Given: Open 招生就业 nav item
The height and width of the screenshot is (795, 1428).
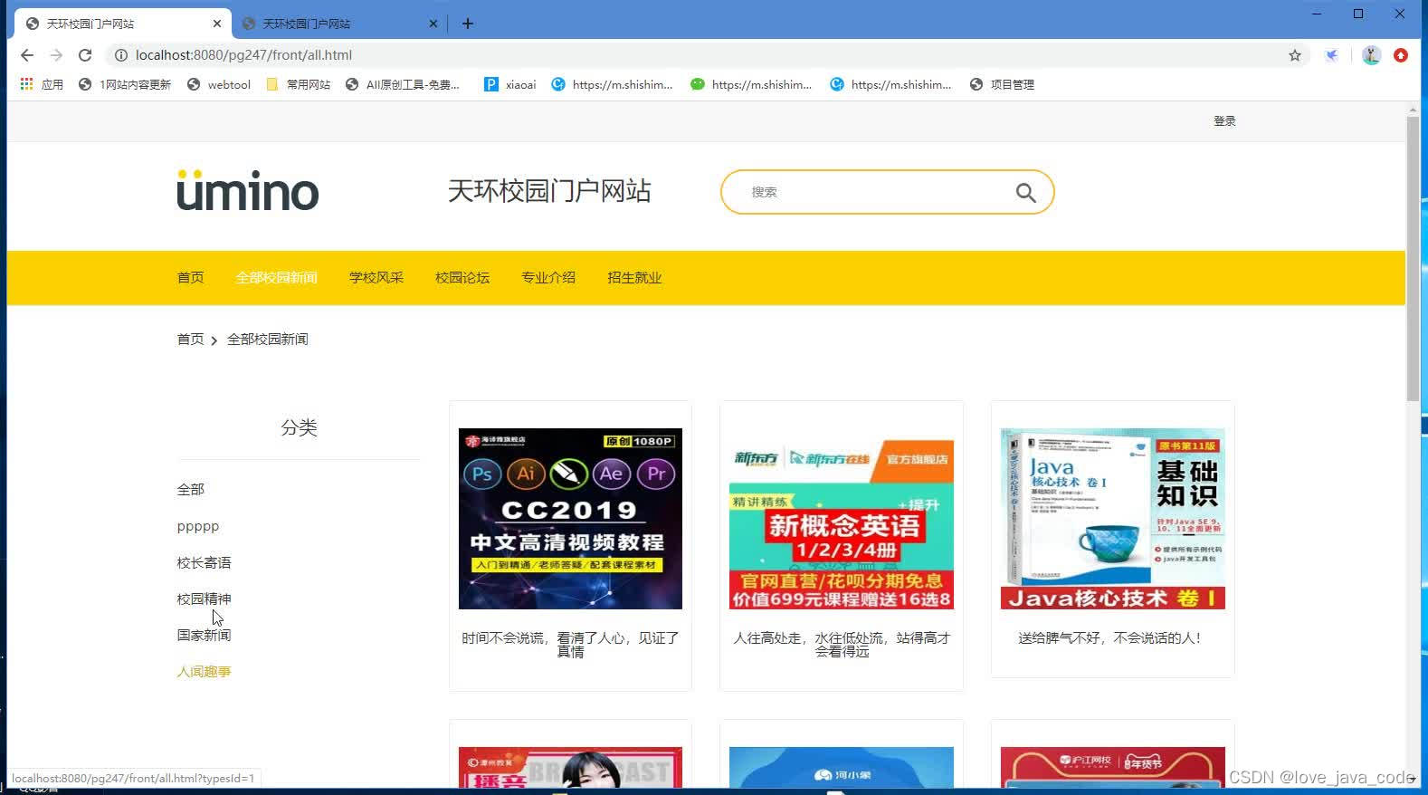Looking at the screenshot, I should click(634, 277).
